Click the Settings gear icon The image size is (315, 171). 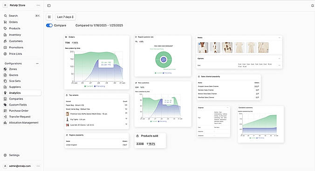(5, 155)
